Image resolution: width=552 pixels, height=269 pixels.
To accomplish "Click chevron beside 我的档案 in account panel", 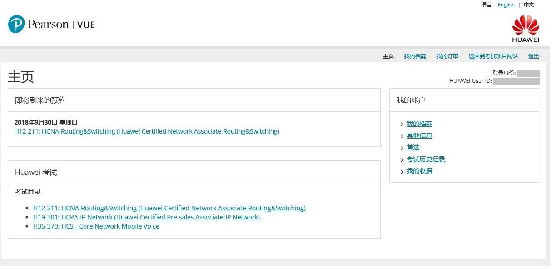I will (x=402, y=125).
